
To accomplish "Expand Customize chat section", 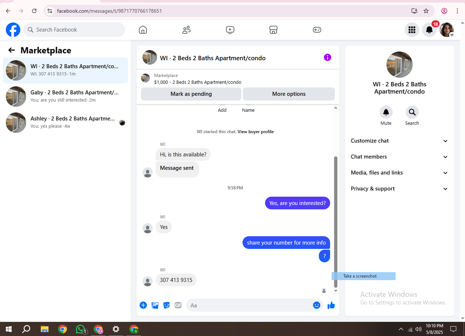I will [399, 141].
